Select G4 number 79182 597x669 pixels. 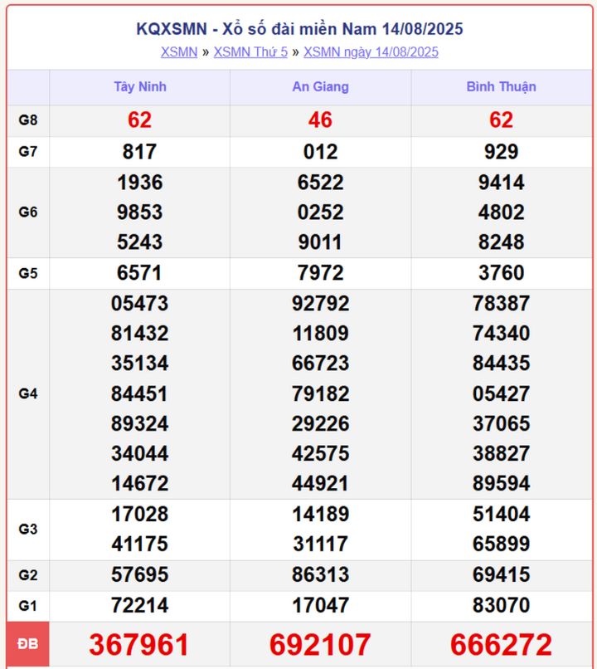point(320,393)
